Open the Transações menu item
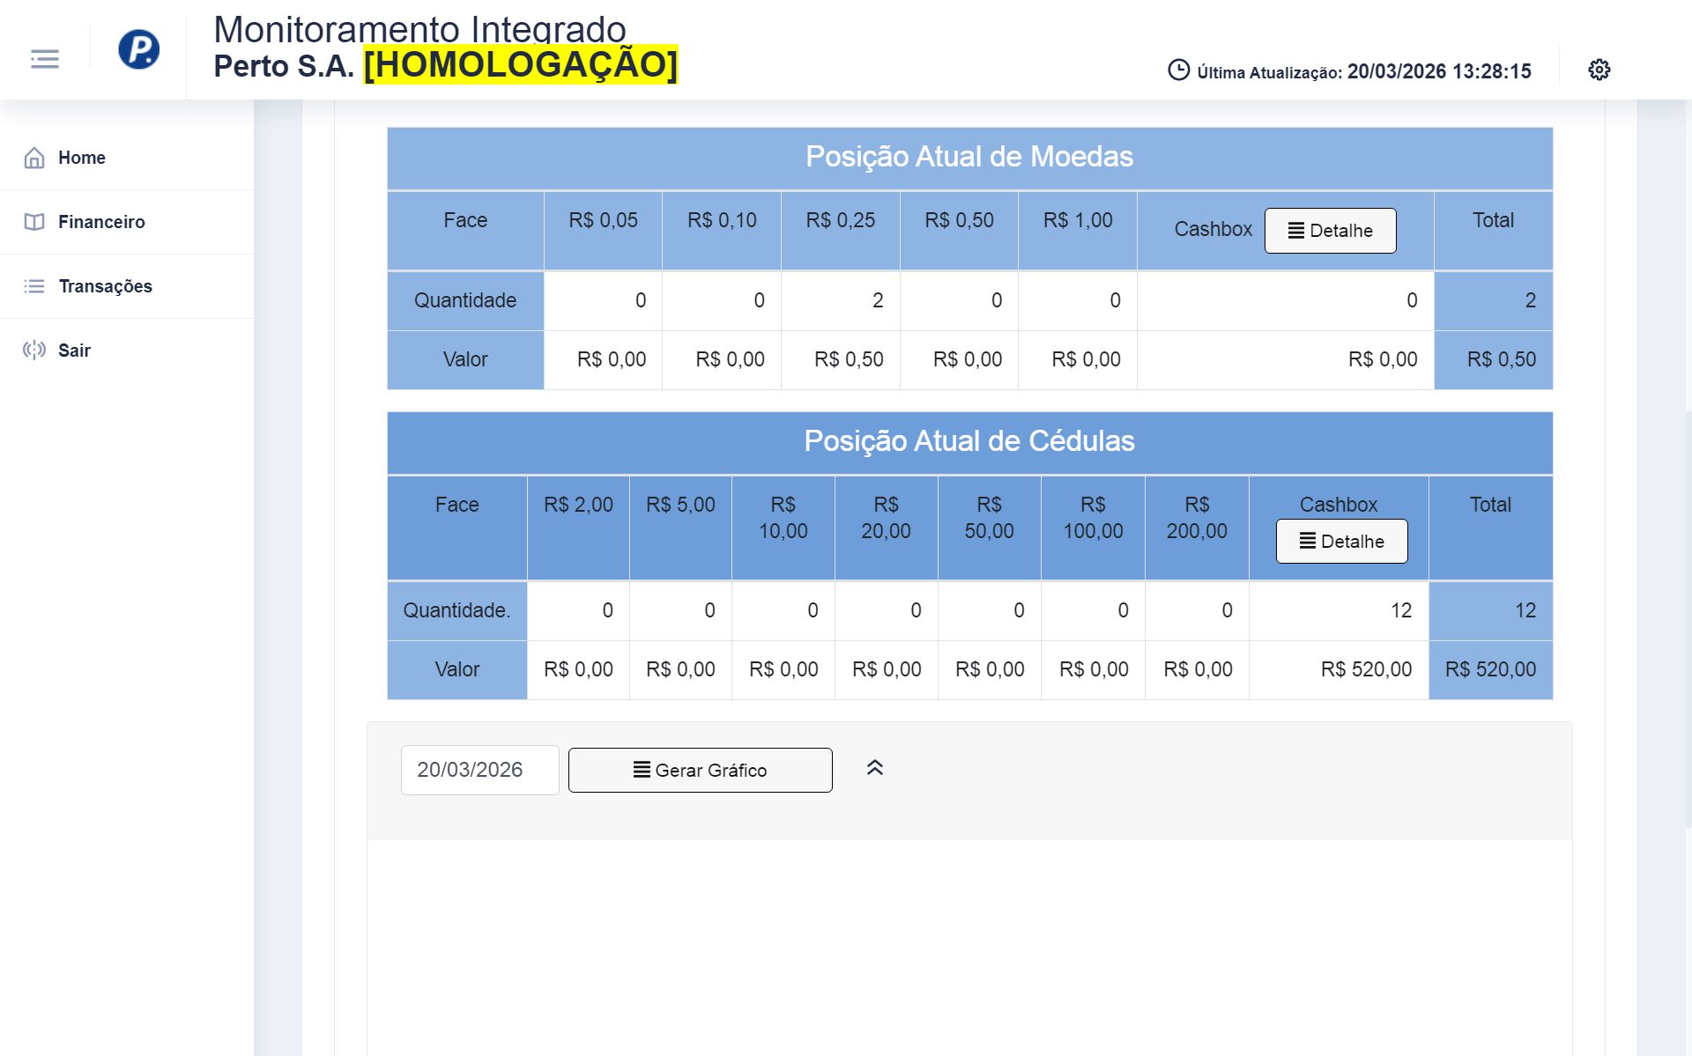Viewport: 1692px width, 1056px height. pyautogui.click(x=105, y=286)
